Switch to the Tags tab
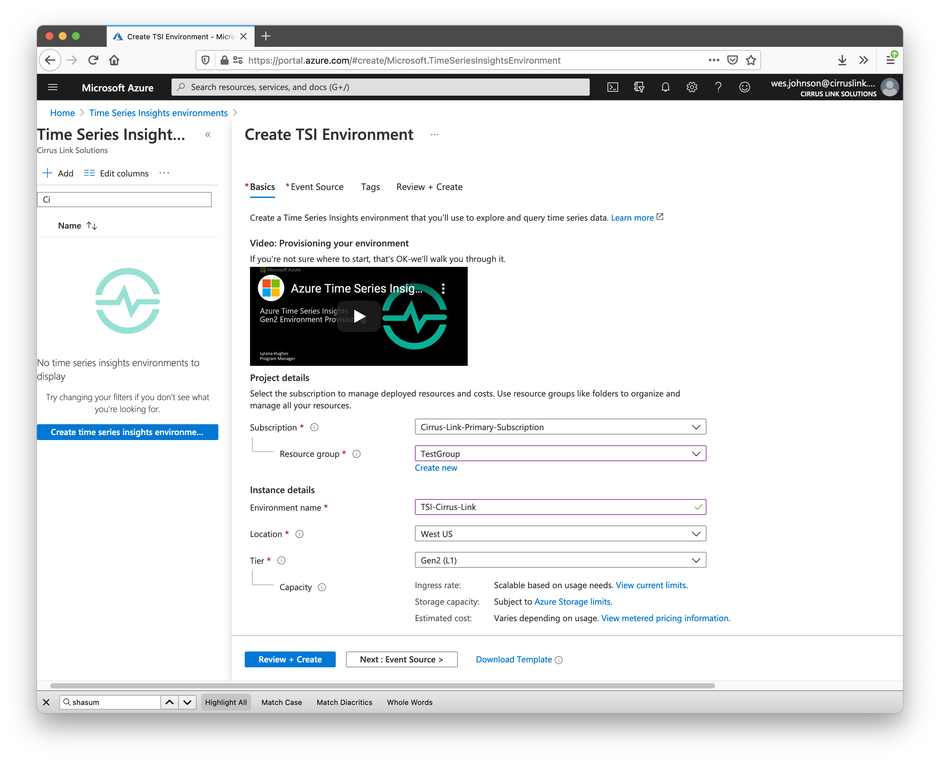This screenshot has height=762, width=940. [x=370, y=187]
